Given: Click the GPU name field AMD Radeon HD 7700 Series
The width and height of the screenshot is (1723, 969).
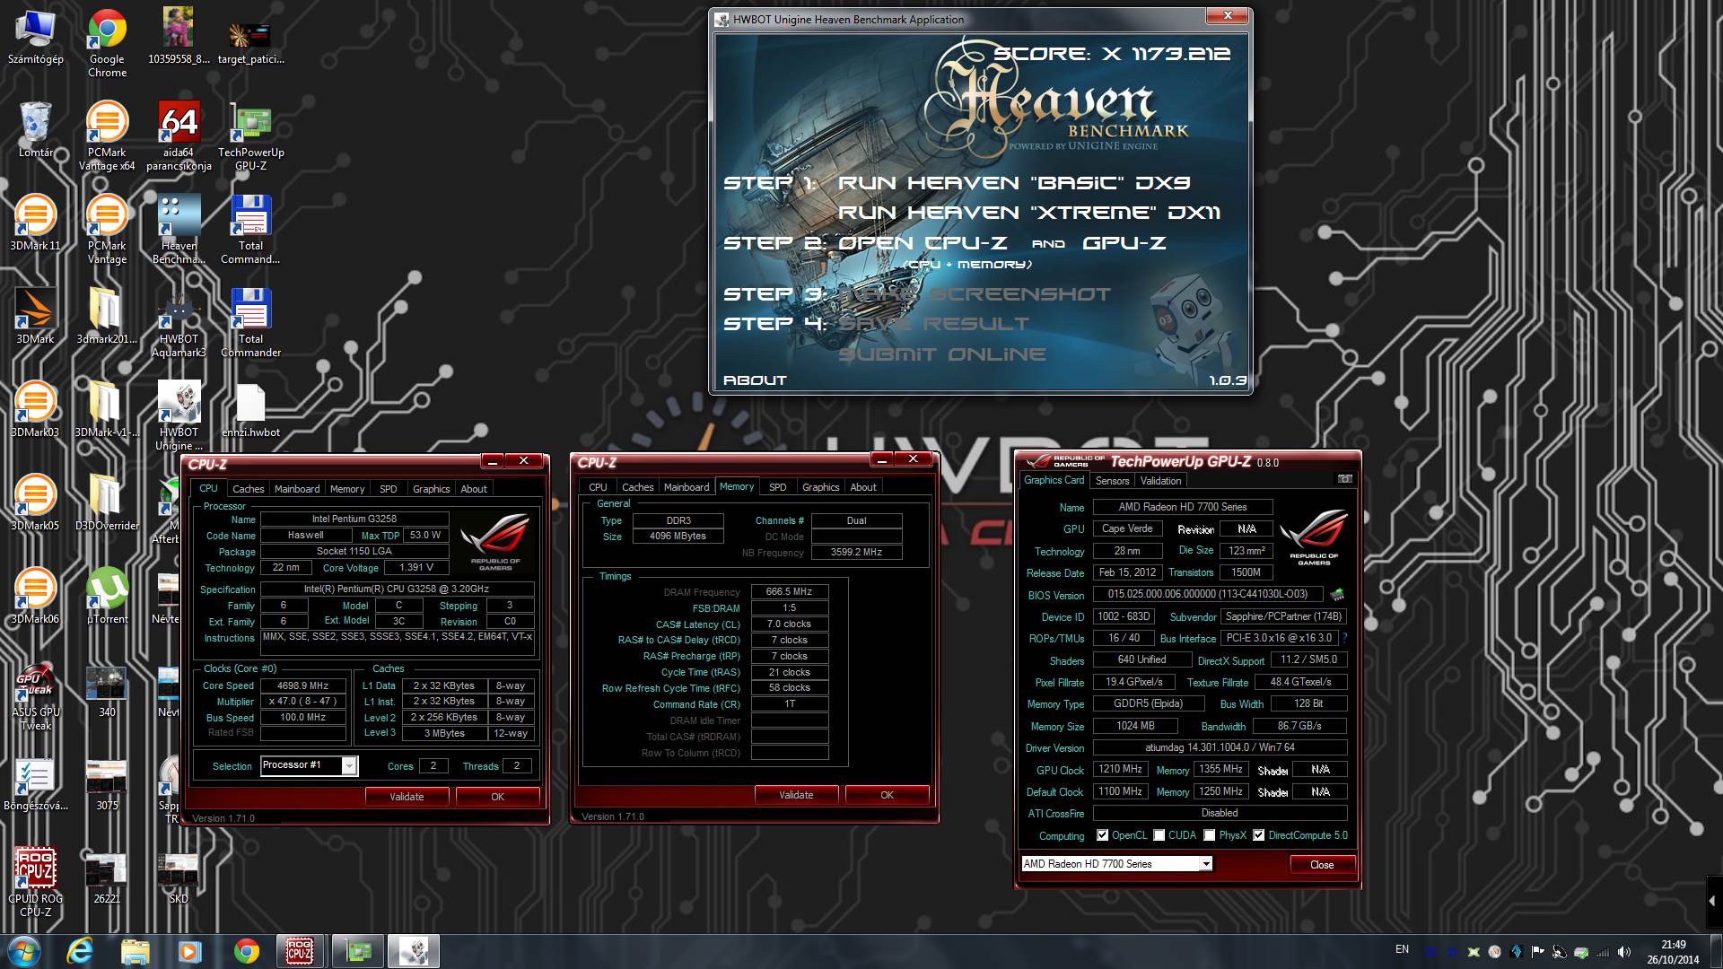Looking at the screenshot, I should 1183,507.
